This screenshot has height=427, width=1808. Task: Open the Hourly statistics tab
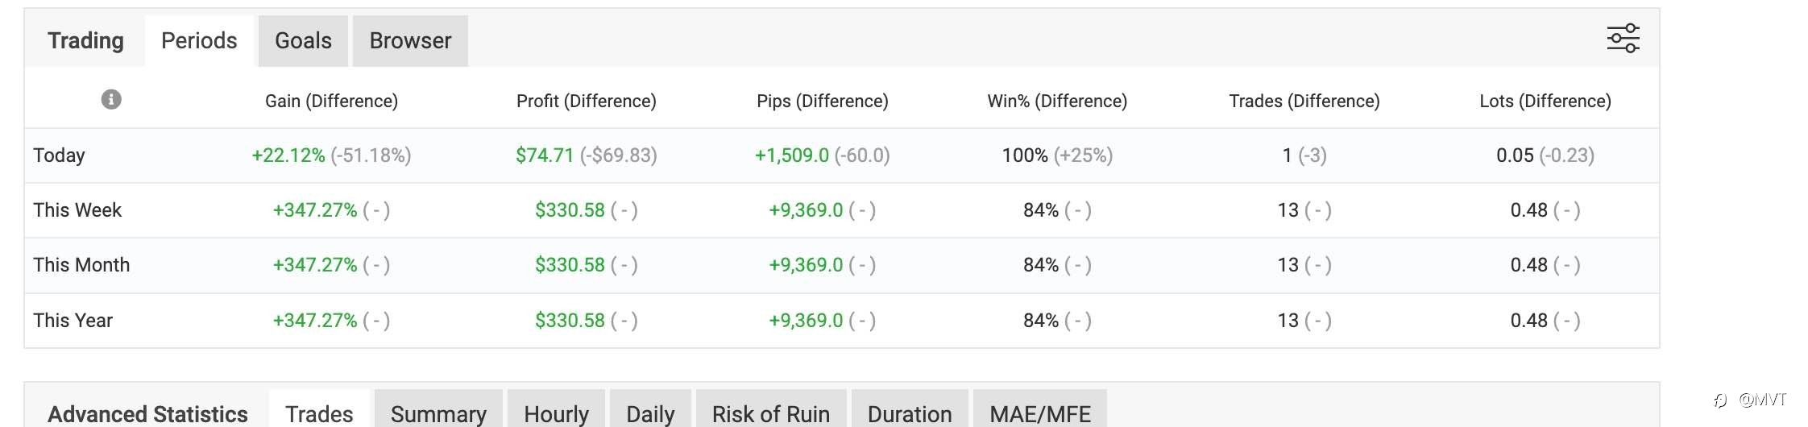pyautogui.click(x=556, y=412)
